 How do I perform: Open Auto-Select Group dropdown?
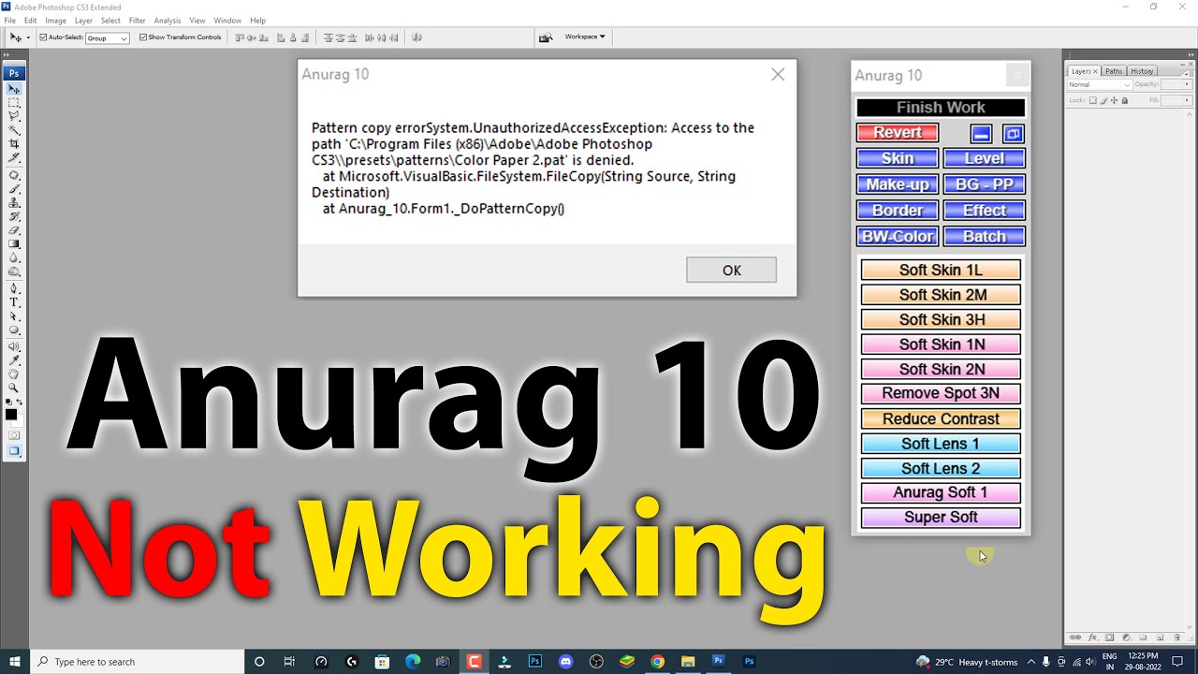[x=108, y=38]
